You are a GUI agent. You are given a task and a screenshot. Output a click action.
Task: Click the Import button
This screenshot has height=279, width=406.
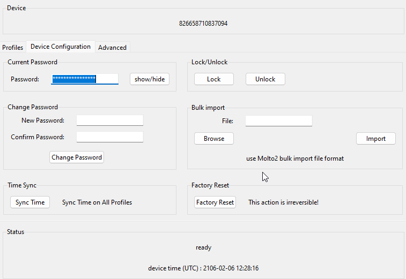point(375,139)
